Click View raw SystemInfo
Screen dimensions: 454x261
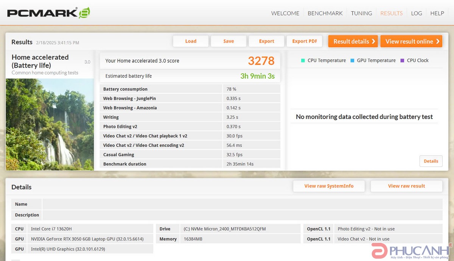(329, 186)
